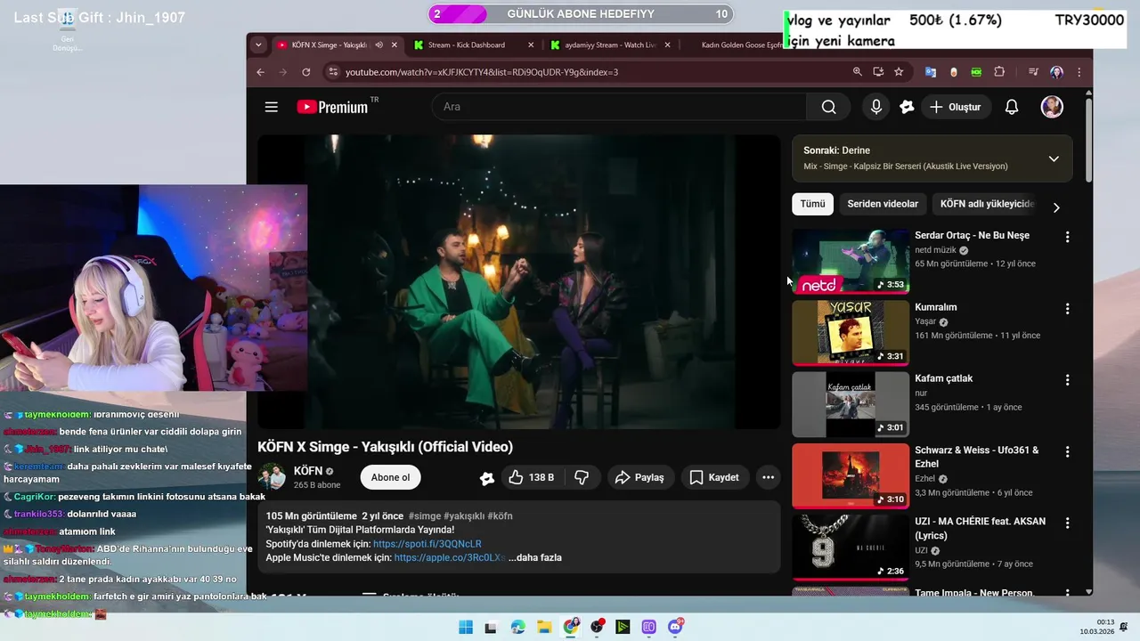Open more actions for the Kumralım video
Image resolution: width=1140 pixels, height=641 pixels.
tap(1067, 309)
